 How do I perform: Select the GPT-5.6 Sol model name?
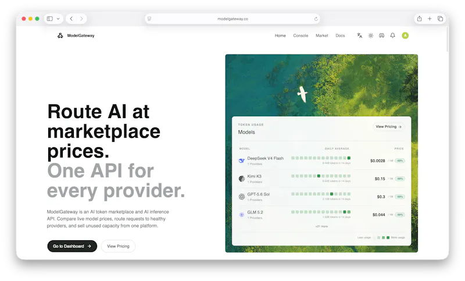pyautogui.click(x=259, y=194)
